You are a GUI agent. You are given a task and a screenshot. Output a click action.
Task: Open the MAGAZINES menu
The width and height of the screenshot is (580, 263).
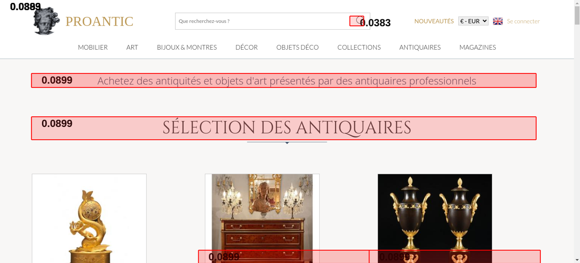[478, 47]
